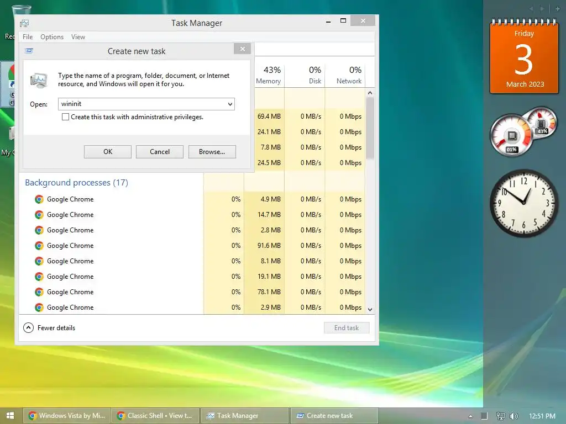Click the 12:51 PM taskbar clock
This screenshot has width=566, height=424.
542,416
